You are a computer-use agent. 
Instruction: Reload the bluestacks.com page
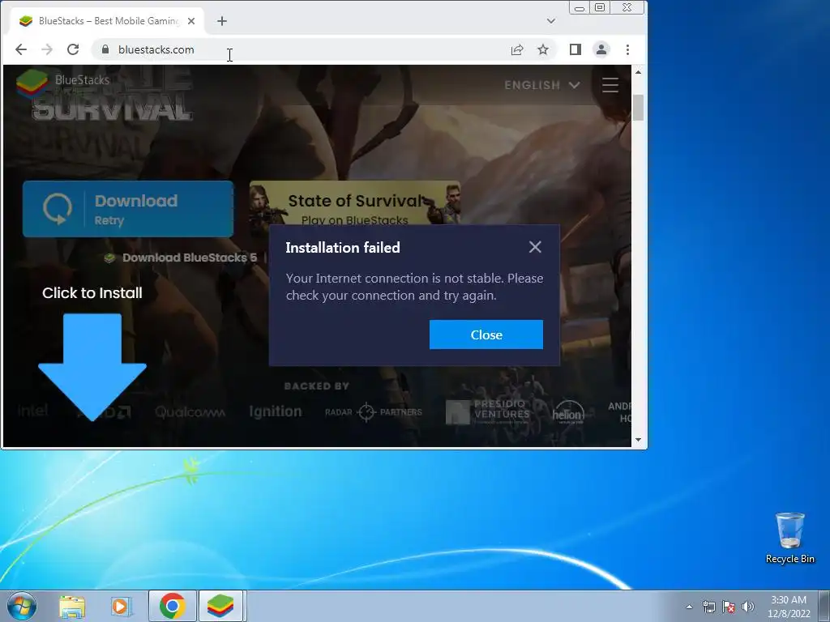click(73, 49)
